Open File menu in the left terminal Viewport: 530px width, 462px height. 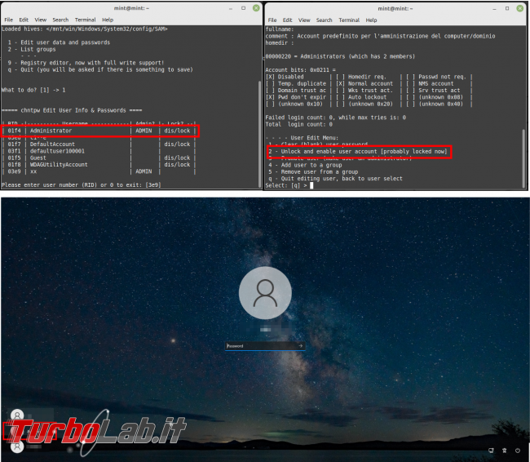point(9,20)
